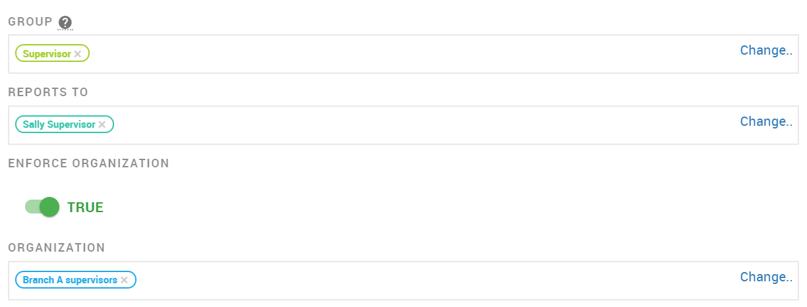Viewport: 807px width, 307px height.
Task: Select the Sally Supervisor tag
Action: coord(59,125)
